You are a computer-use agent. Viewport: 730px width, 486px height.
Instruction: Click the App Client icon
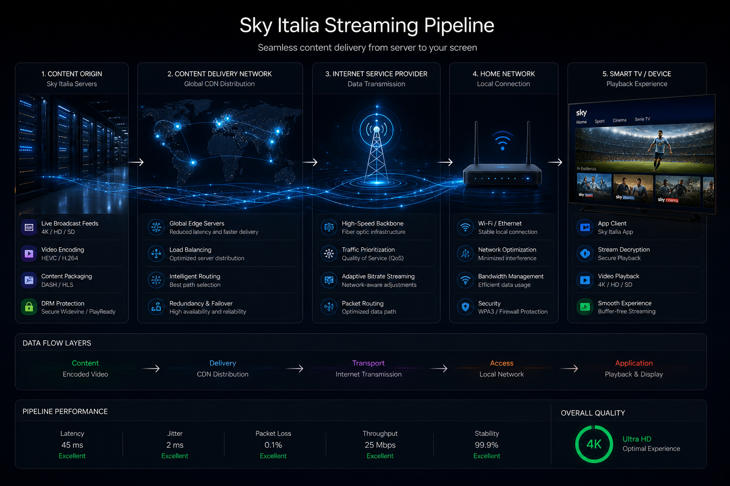click(x=585, y=227)
